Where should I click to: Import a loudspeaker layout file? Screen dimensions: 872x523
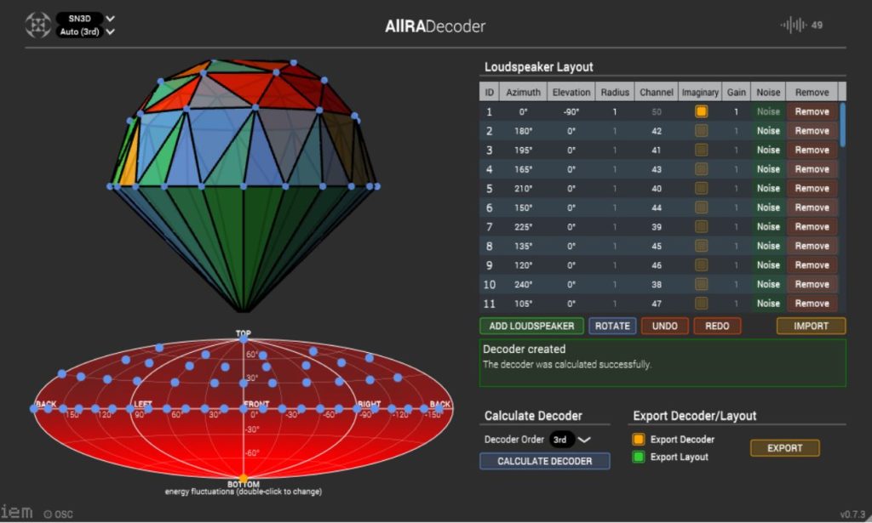pyautogui.click(x=811, y=326)
